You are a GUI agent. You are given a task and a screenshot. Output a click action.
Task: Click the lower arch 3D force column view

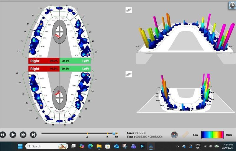click(x=186, y=93)
